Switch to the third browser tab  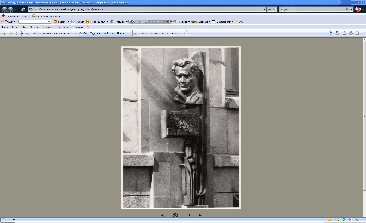pyautogui.click(x=160, y=33)
